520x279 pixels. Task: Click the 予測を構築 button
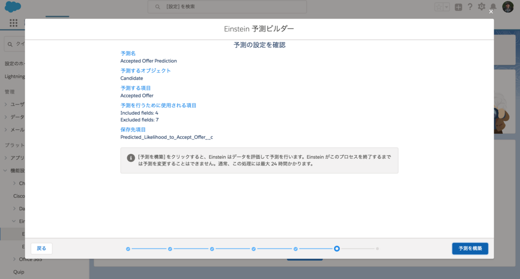pos(470,249)
